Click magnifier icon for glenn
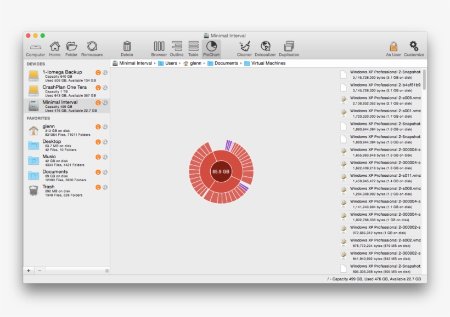The height and width of the screenshot is (317, 450). (x=105, y=127)
